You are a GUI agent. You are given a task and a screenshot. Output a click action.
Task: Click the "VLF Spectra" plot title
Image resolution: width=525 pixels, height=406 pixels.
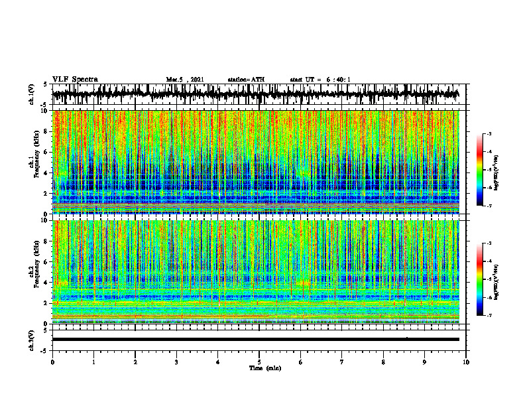(x=75, y=80)
